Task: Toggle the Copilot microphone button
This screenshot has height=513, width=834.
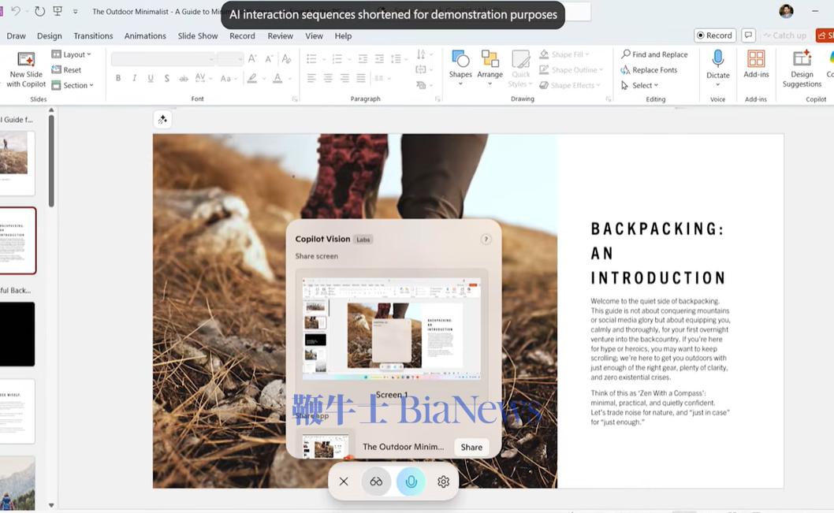Action: coord(411,481)
